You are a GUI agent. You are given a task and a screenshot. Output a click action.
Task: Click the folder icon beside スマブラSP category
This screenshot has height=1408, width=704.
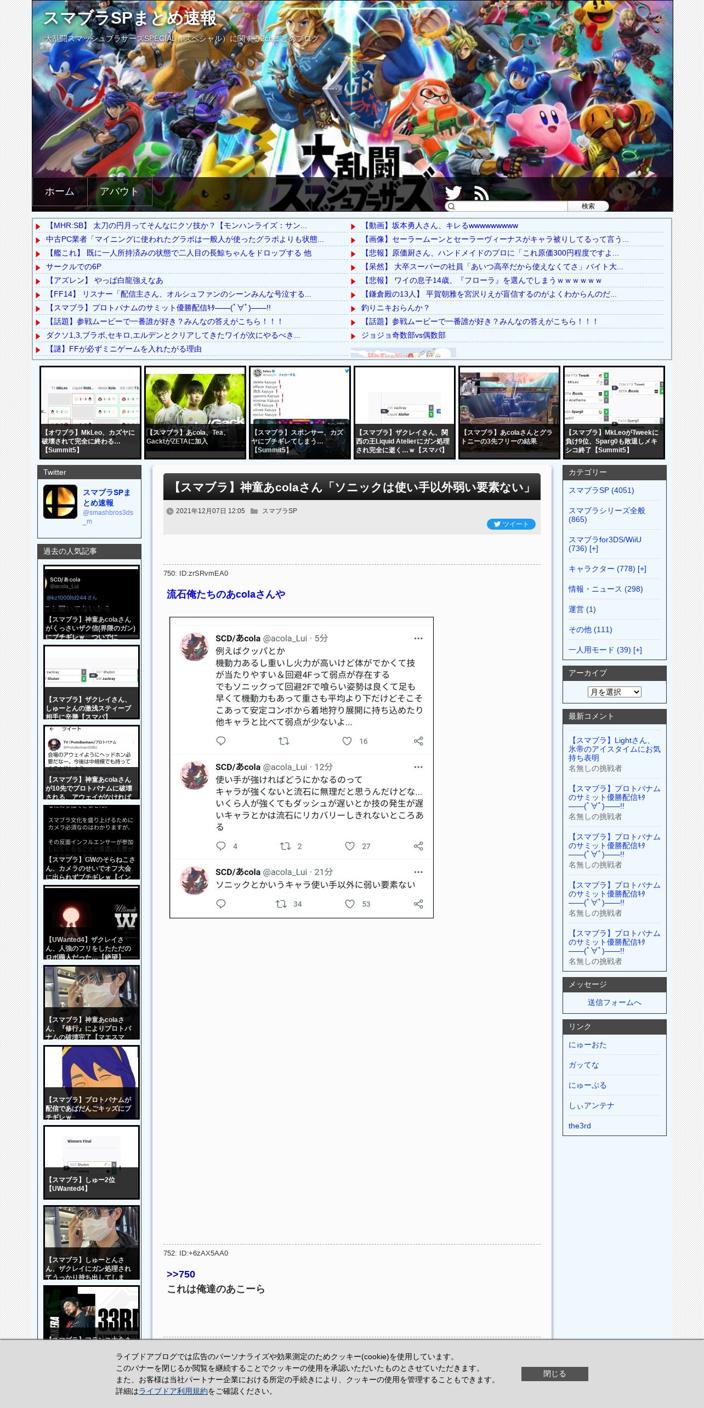(x=254, y=511)
